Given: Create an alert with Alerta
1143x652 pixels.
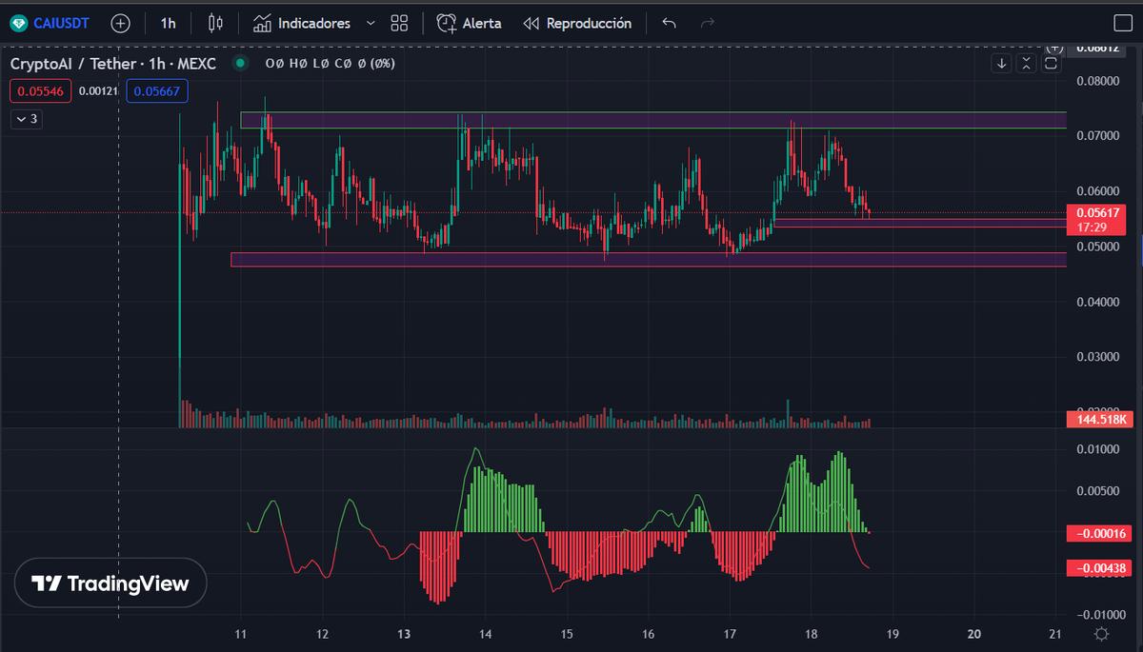Looking at the screenshot, I should coord(469,23).
